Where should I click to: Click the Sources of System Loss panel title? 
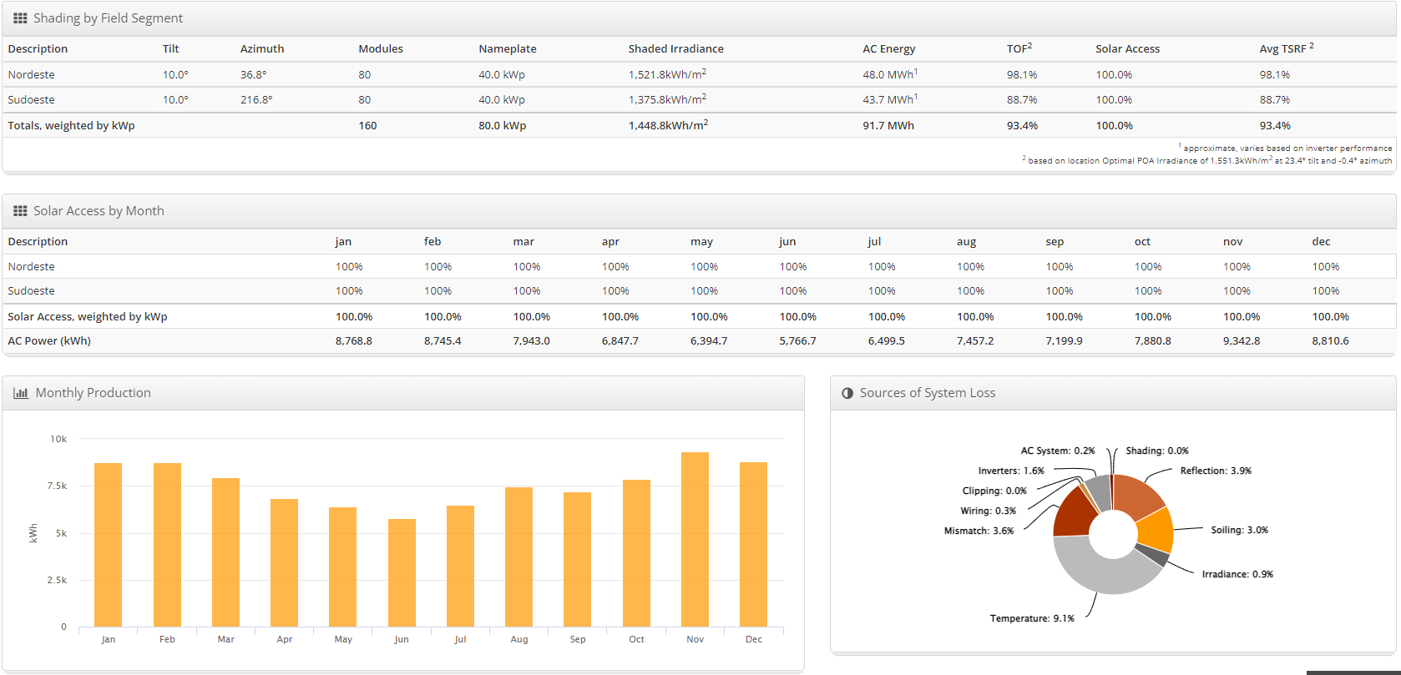click(927, 393)
